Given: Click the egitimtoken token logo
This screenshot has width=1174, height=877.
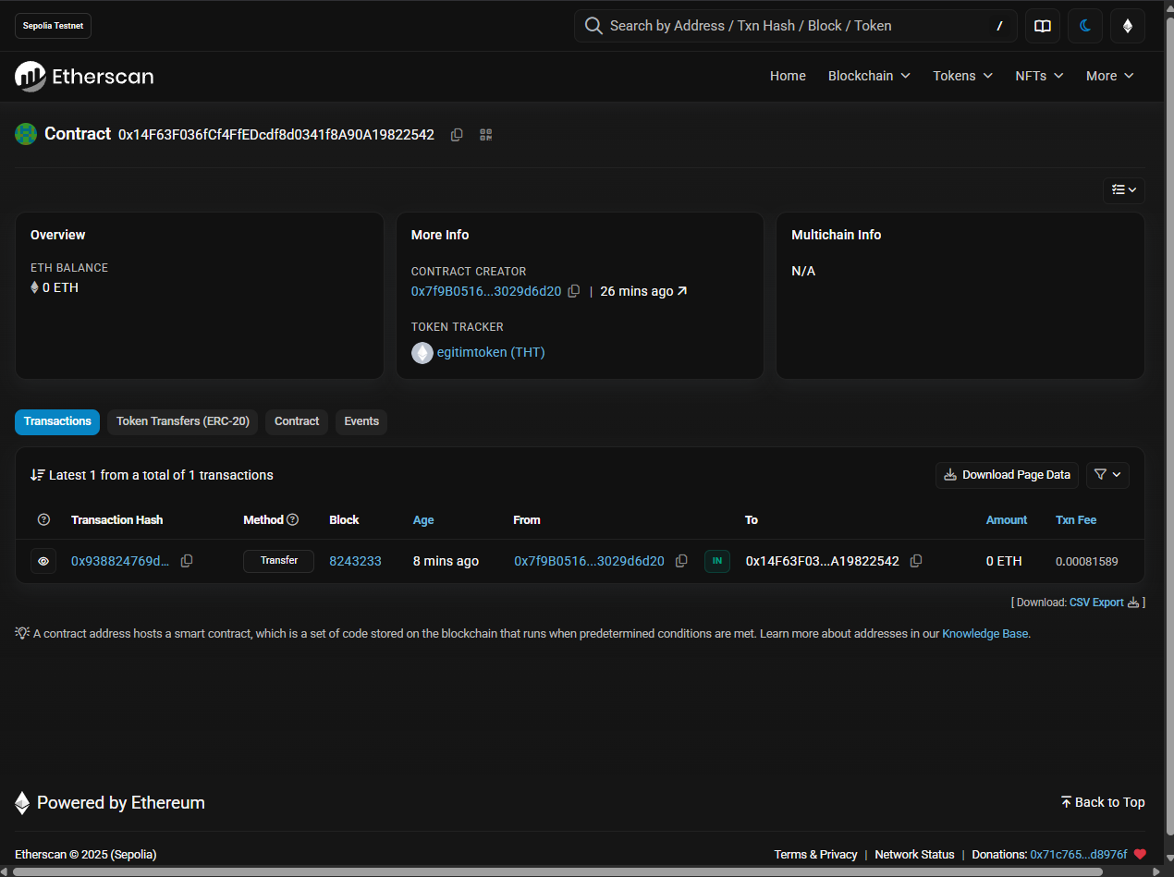Looking at the screenshot, I should (x=422, y=353).
